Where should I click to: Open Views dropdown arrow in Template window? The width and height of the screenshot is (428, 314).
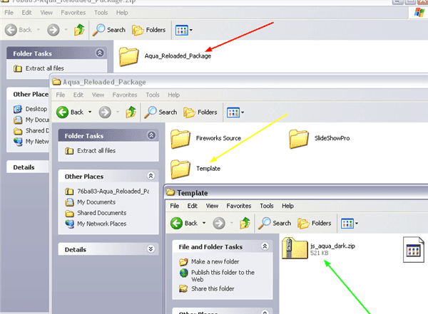[357, 224]
